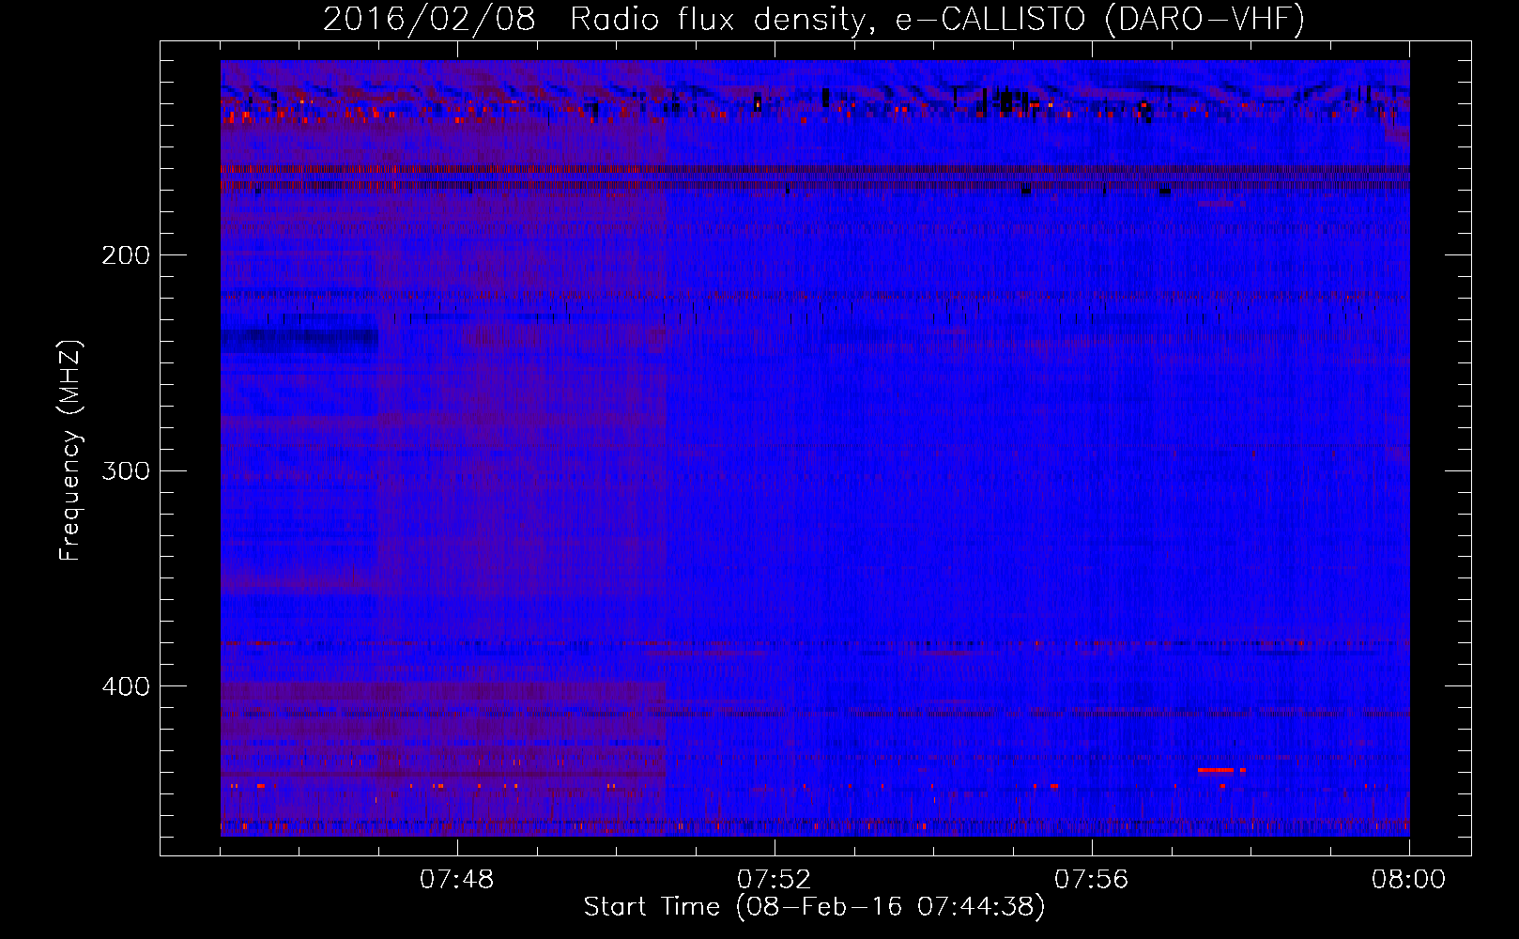Click the 07:56 time tick label
Screen dimensions: 1519x939
click(1092, 880)
